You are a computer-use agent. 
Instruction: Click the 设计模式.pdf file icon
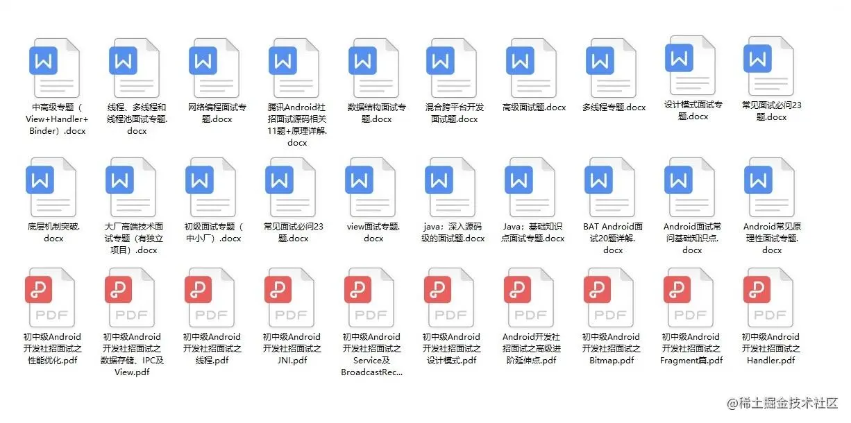point(452,297)
